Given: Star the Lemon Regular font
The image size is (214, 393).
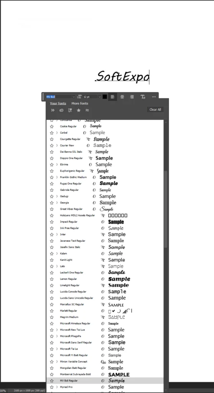Looking at the screenshot, I should (52, 279).
